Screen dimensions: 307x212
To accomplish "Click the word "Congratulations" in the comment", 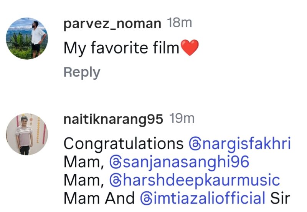I will 123,144.
